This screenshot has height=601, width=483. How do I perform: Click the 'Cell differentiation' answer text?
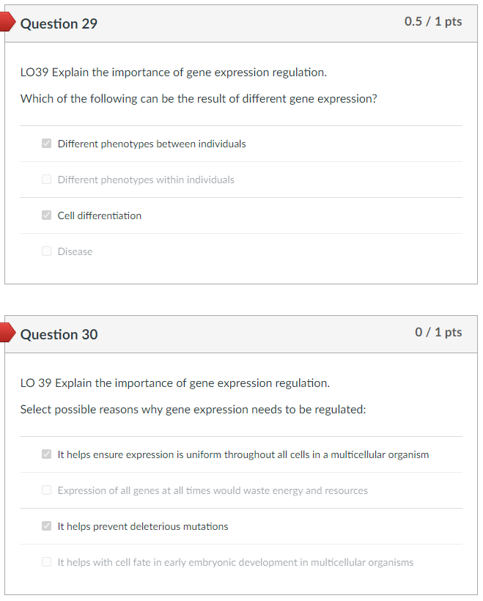point(100,215)
